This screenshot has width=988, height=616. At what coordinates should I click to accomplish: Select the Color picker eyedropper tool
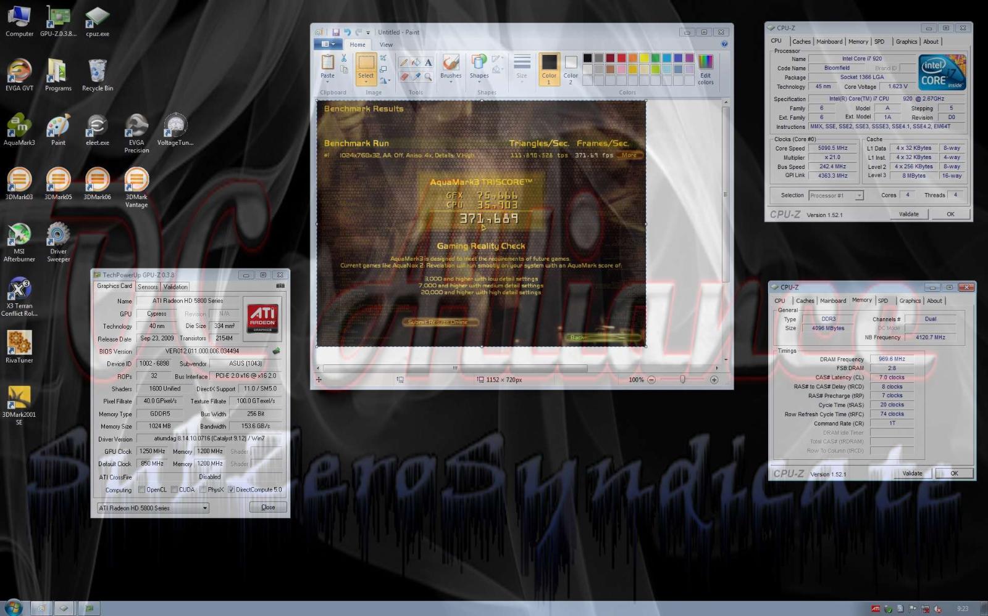[x=416, y=76]
